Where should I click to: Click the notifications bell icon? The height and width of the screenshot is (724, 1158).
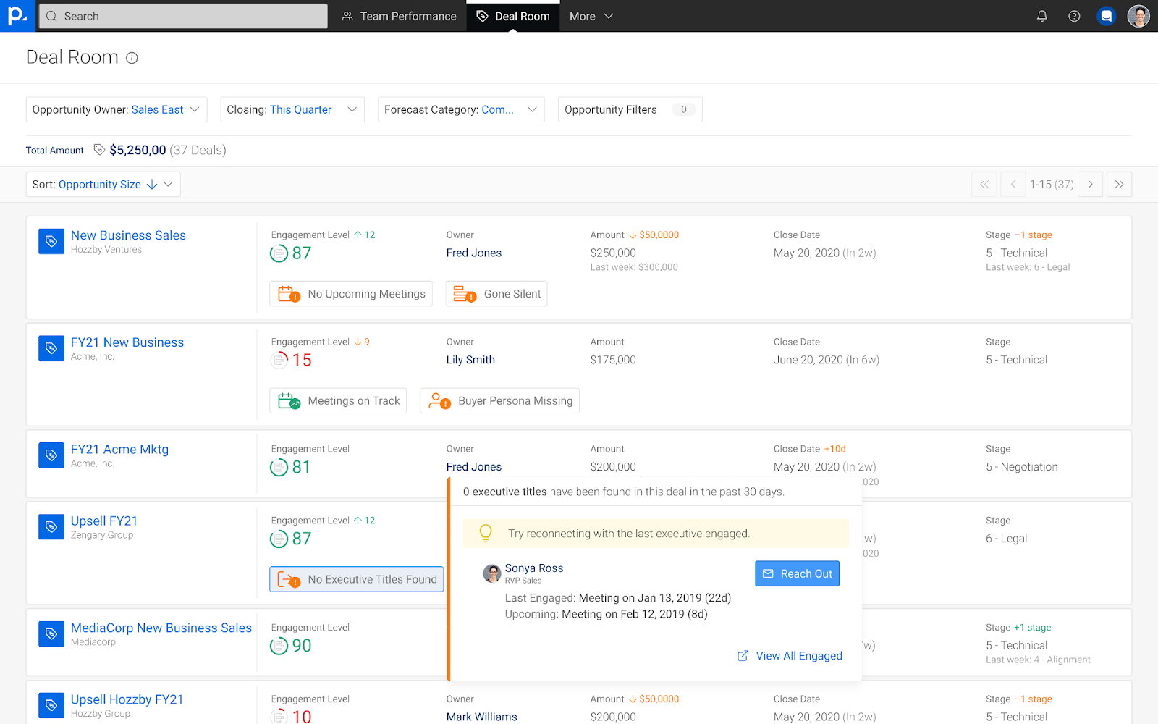1041,16
